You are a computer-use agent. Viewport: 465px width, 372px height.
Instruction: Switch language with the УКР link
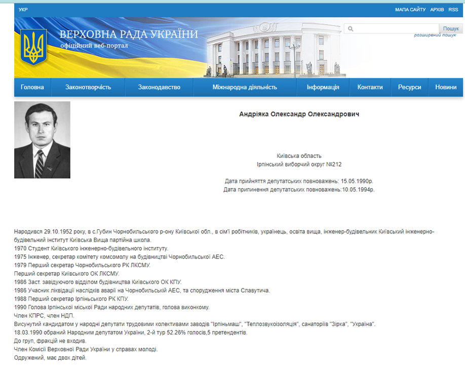click(23, 10)
